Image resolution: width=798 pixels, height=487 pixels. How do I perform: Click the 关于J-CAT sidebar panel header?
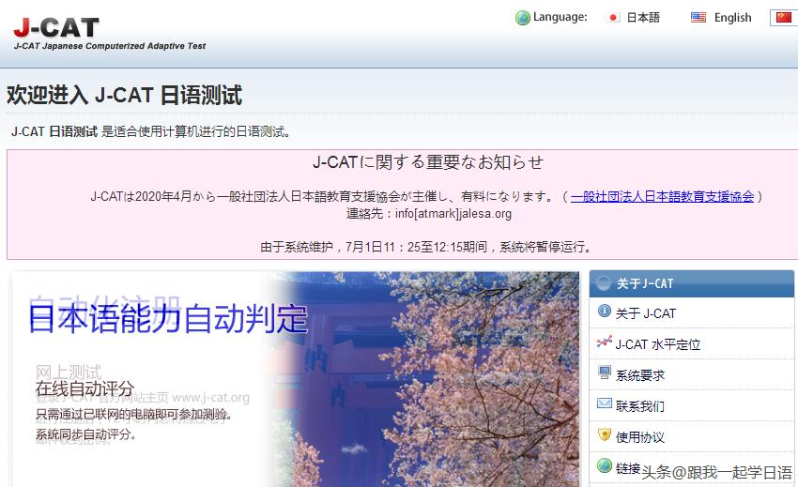point(692,283)
